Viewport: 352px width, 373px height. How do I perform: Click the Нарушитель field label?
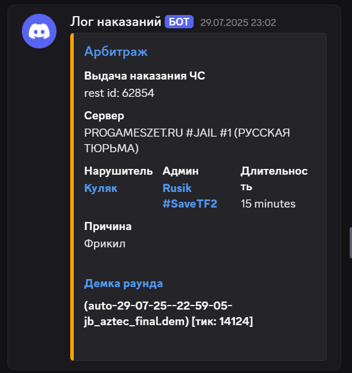118,171
